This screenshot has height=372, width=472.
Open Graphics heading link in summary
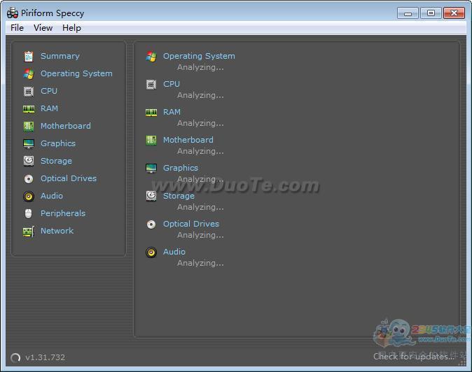tap(181, 168)
